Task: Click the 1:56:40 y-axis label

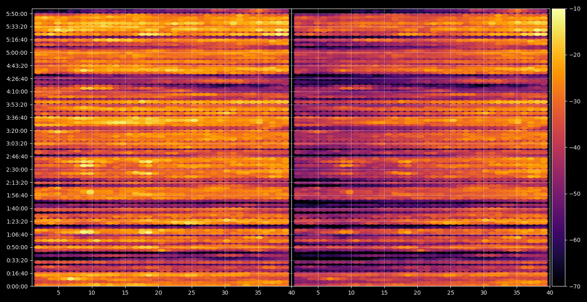Action: click(x=17, y=195)
